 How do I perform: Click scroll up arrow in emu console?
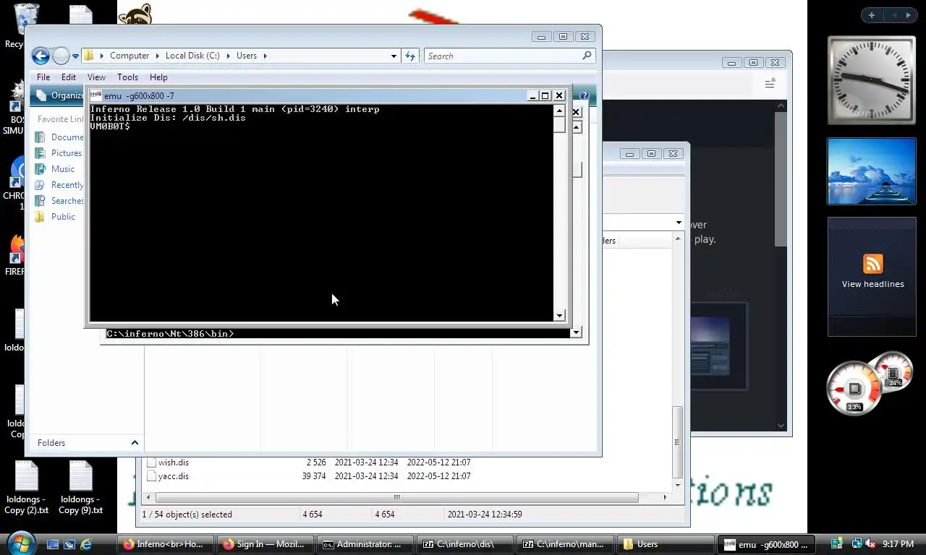pyautogui.click(x=559, y=111)
